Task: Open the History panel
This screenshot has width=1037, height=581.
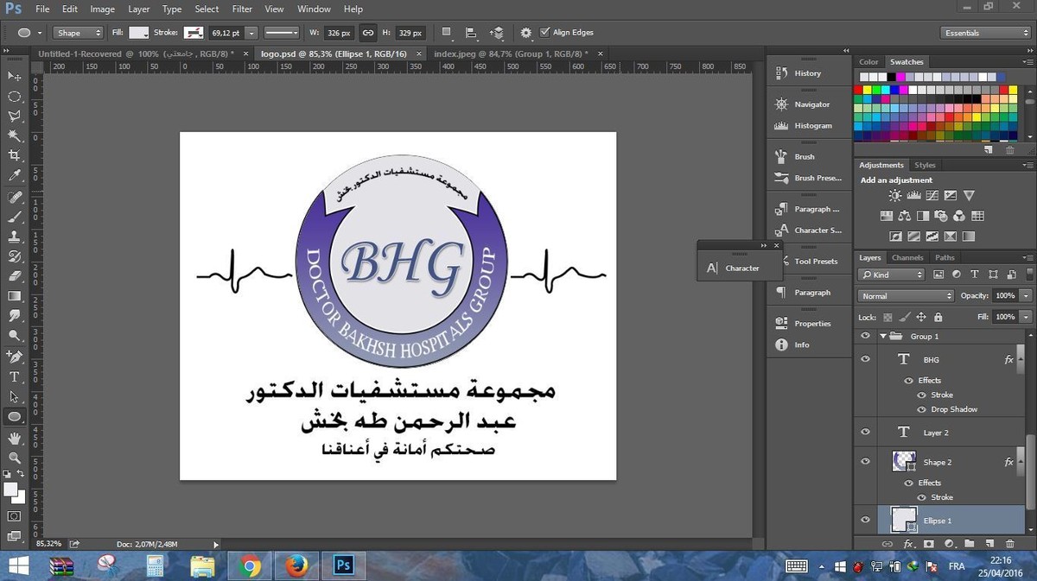Action: click(x=807, y=73)
